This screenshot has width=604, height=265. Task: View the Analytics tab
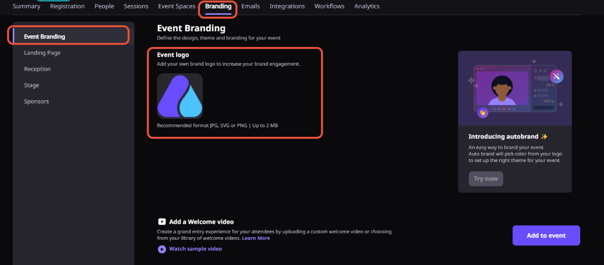tap(367, 6)
